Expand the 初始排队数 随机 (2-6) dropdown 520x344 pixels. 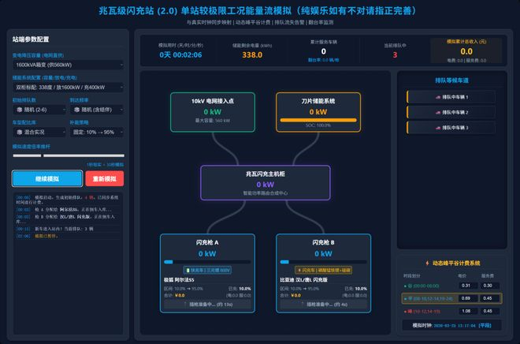[39, 110]
